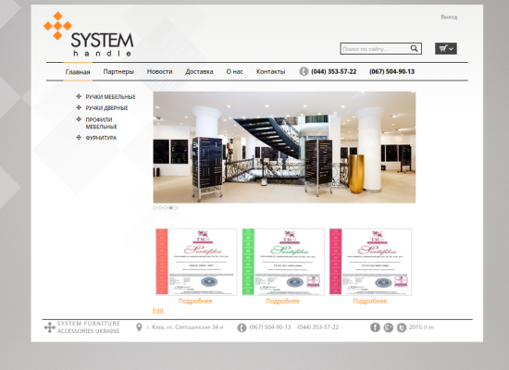Open the pink-striped certificate thumbnail
The height and width of the screenshot is (370, 509).
tap(370, 262)
